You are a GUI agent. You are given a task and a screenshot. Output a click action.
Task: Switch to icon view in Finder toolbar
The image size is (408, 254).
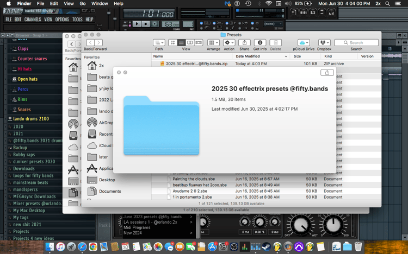click(x=172, y=42)
